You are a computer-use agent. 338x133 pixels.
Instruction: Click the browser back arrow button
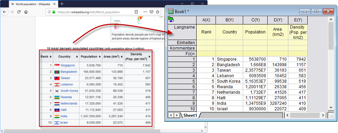point(5,12)
